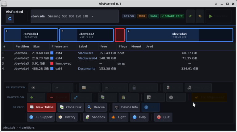Viewport: 237px width, 132px height.
Task: Sort by the Size column header
Action: (x=36, y=46)
